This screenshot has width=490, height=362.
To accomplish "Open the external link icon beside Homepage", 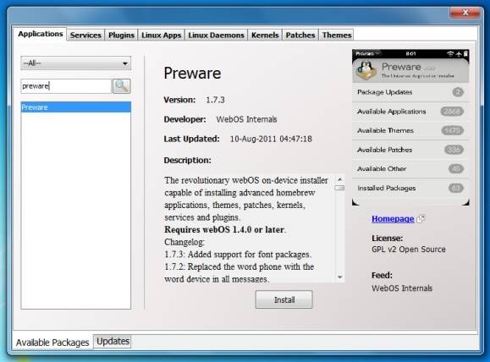I will 421,219.
